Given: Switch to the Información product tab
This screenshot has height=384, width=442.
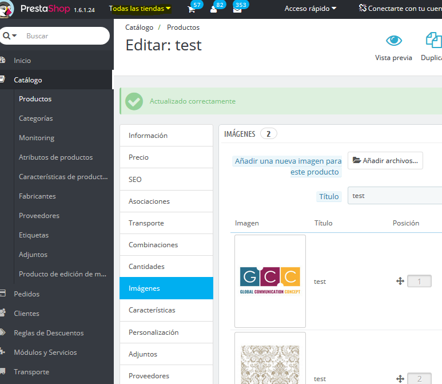Looking at the screenshot, I should [166, 136].
